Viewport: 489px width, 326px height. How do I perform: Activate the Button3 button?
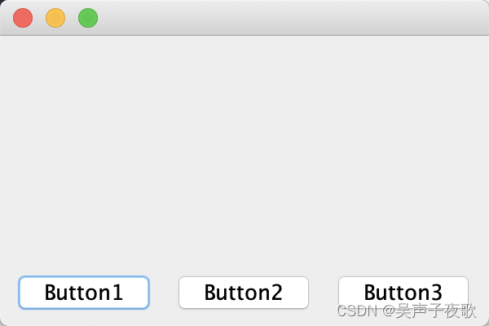point(403,293)
